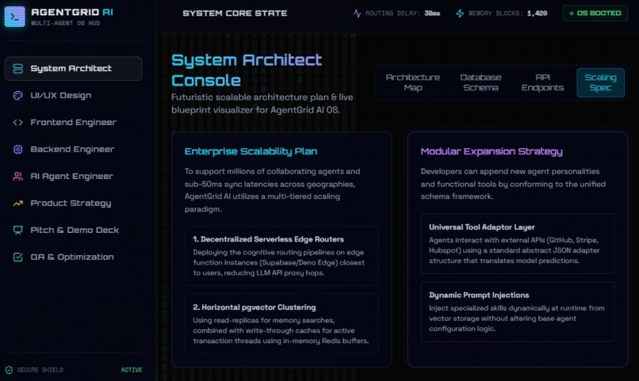Viewport: 639px width, 381px height.
Task: Click the Pitch & Demo Deck presentation icon
Action: tap(18, 230)
